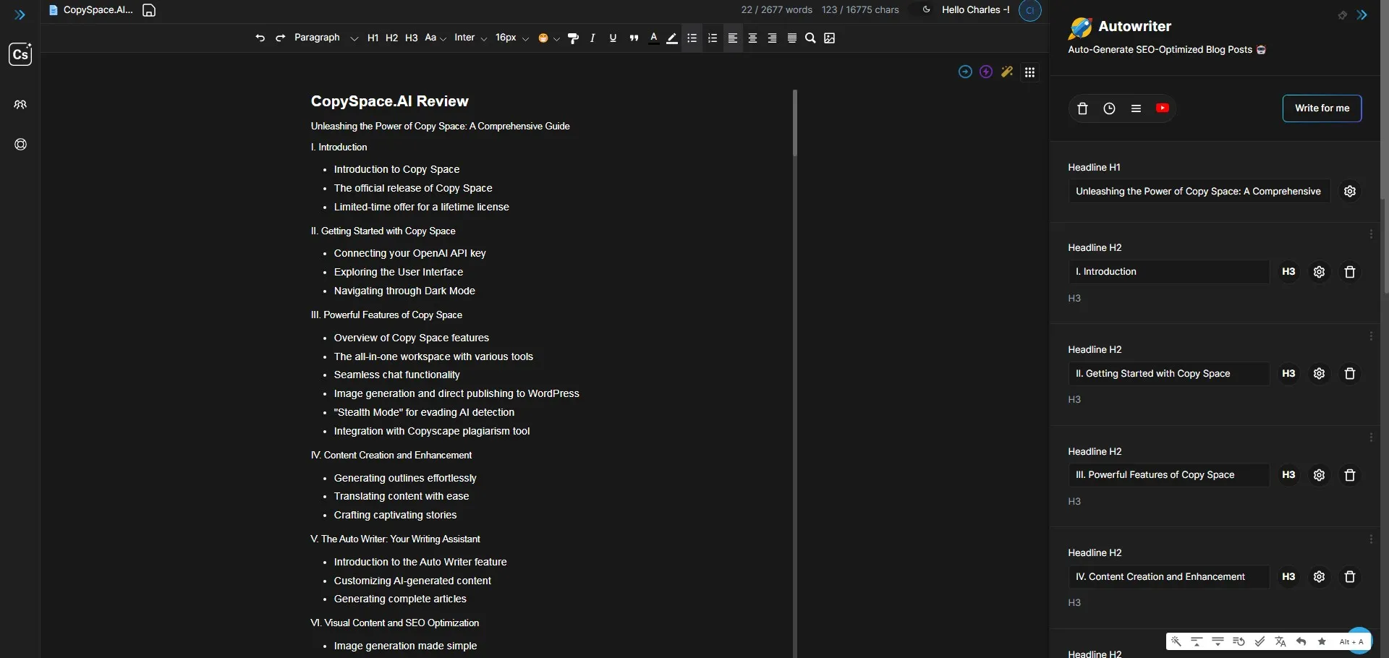Add H3 under I. Introduction

click(x=1288, y=272)
